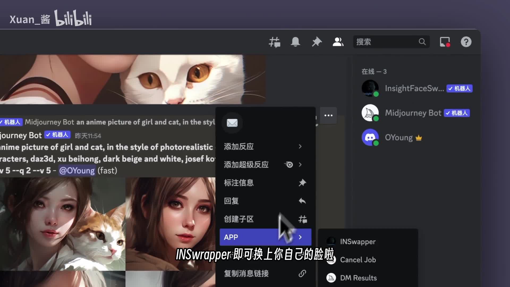Open the inbox icon with red dot
This screenshot has width=510, height=287.
445,42
